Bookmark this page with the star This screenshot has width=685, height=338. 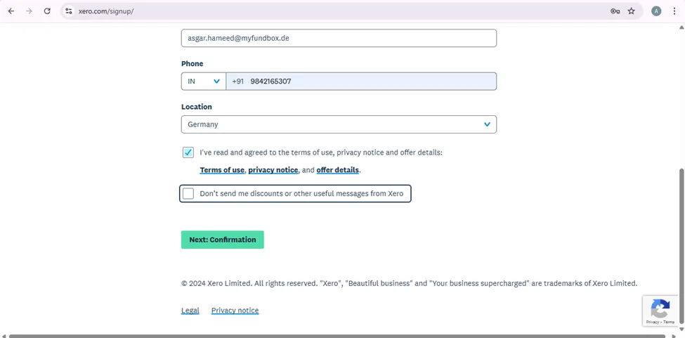(x=632, y=11)
